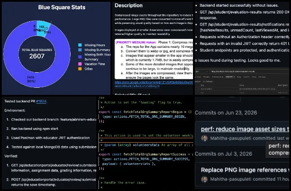Click the author avatar on the Replace PNG commit
The width and height of the screenshot is (291, 191).
click(204, 179)
